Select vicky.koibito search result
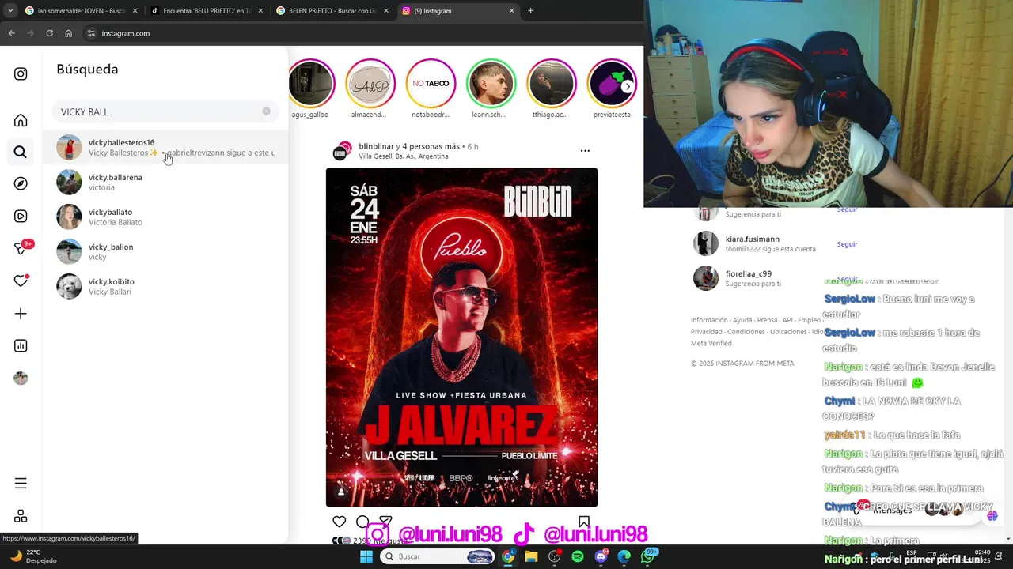Viewport: 1013px width, 569px height. click(165, 286)
